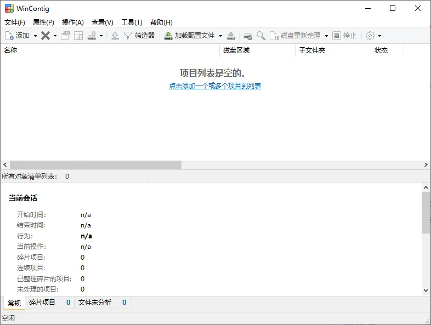Expand the 磁盘重新整理 dropdown arrow

(x=326, y=36)
